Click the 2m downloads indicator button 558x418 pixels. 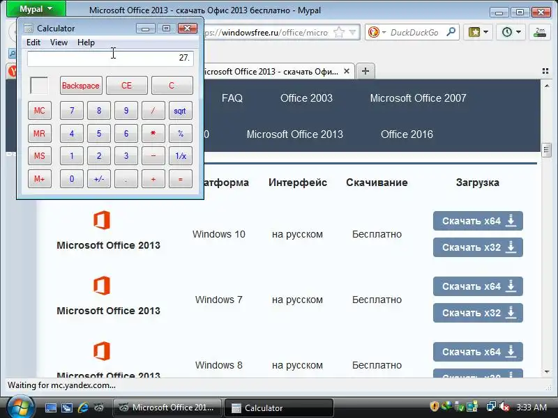pos(540,32)
